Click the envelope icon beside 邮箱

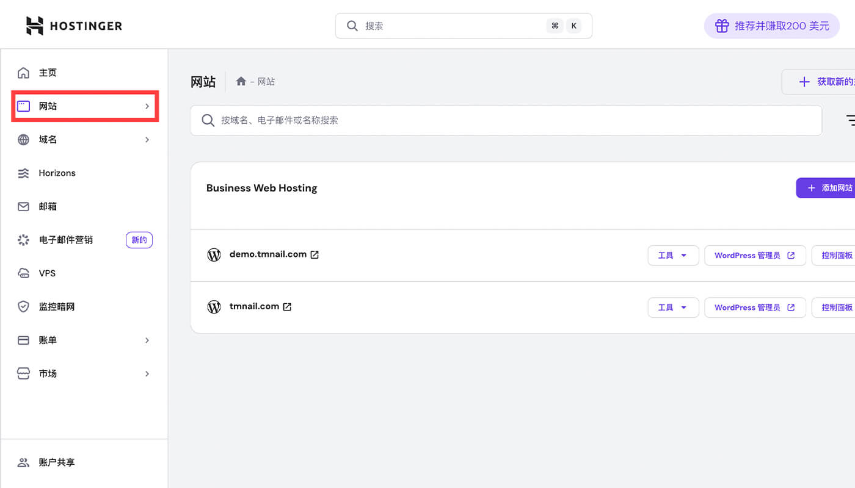click(x=23, y=207)
